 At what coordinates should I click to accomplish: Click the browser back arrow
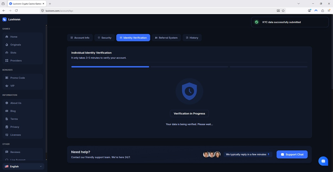[4, 11]
